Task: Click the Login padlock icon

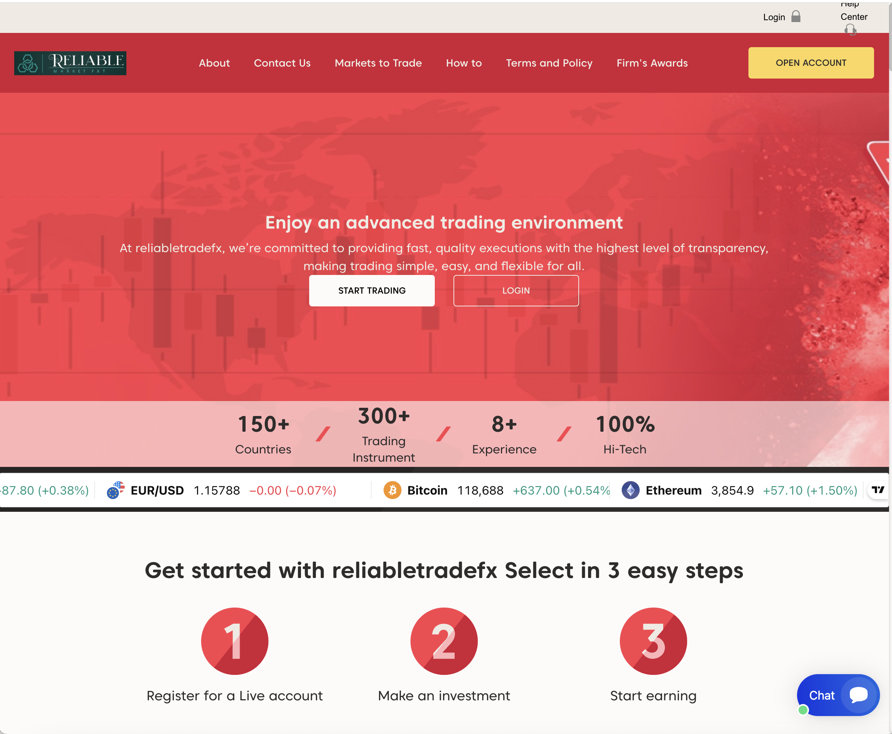Action: pos(796,16)
